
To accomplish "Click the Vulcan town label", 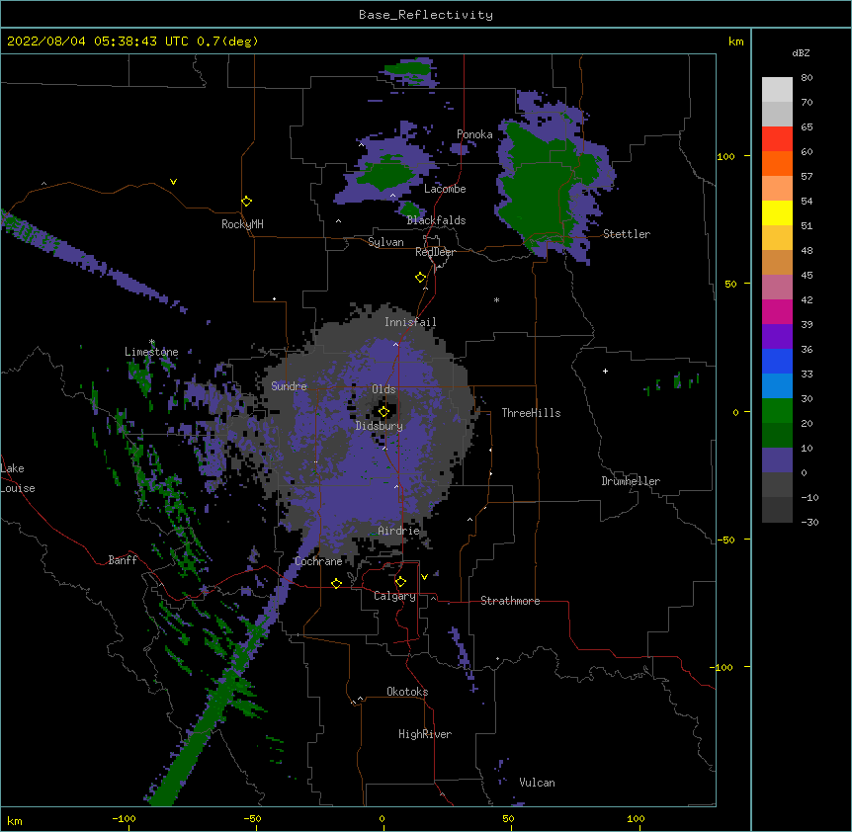I will pos(537,783).
